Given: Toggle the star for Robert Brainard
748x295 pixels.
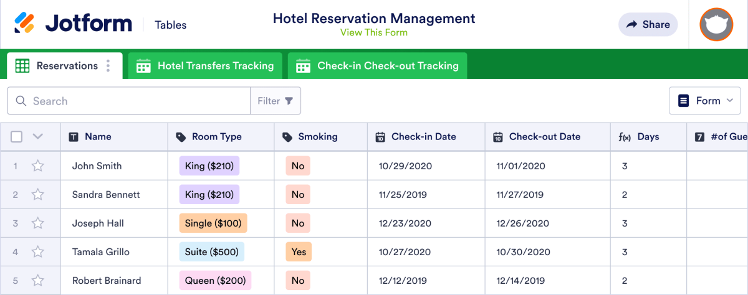Looking at the screenshot, I should (38, 281).
